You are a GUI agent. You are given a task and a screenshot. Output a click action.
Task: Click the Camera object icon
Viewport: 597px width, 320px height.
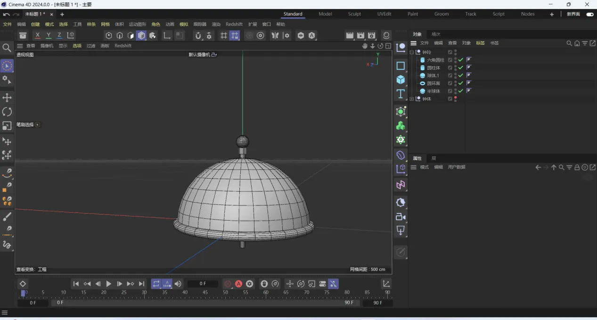[401, 217]
